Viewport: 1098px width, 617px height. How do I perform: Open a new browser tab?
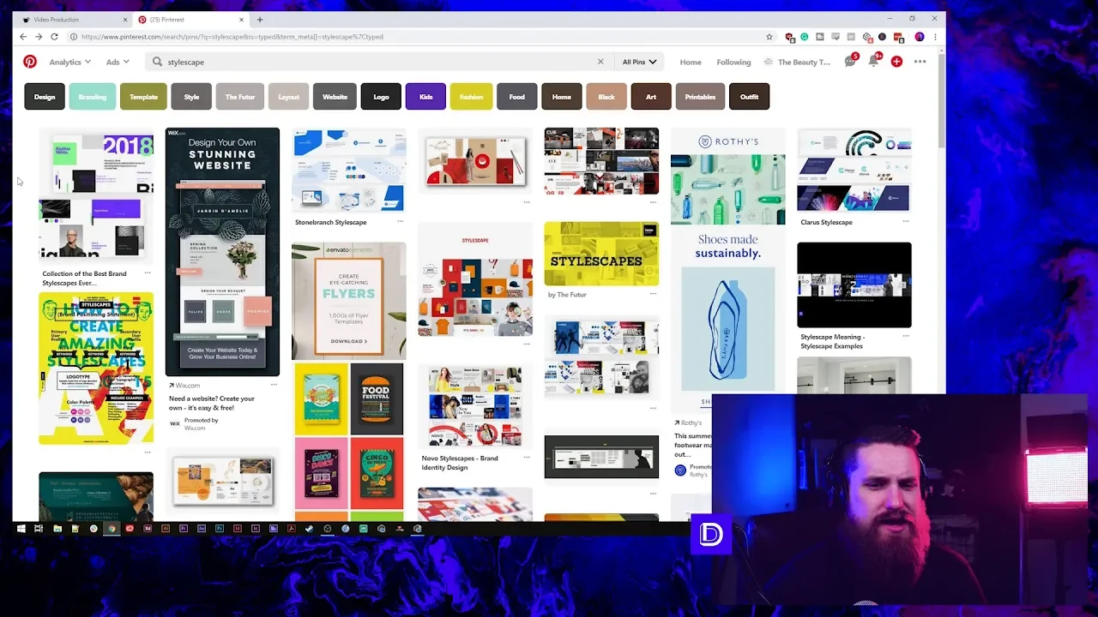(x=260, y=19)
